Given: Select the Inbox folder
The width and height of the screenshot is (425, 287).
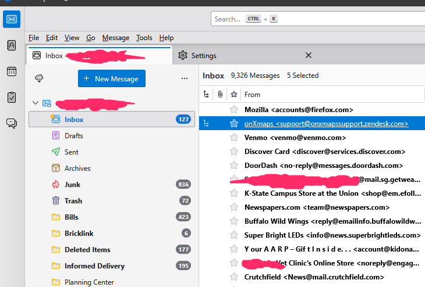Looking at the screenshot, I should [x=112, y=119].
